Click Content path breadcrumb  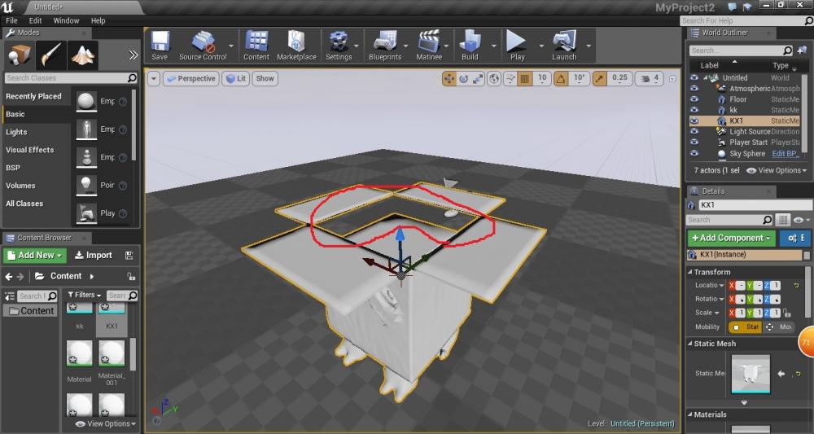coord(66,276)
